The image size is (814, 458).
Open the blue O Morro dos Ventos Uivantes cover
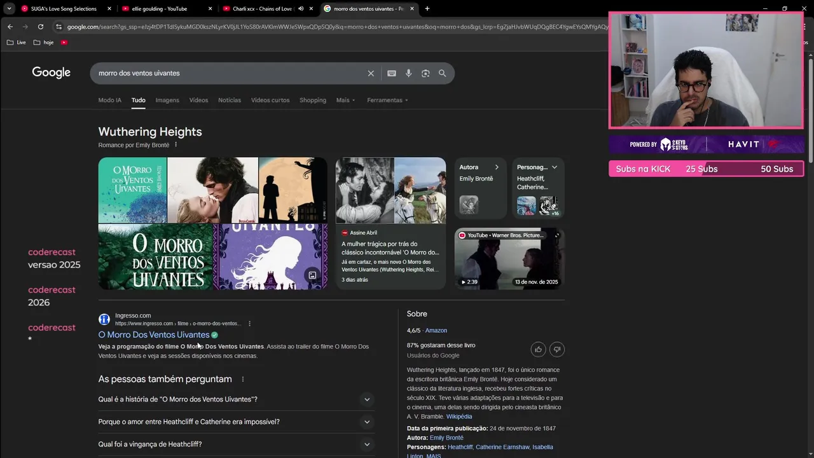[132, 190]
